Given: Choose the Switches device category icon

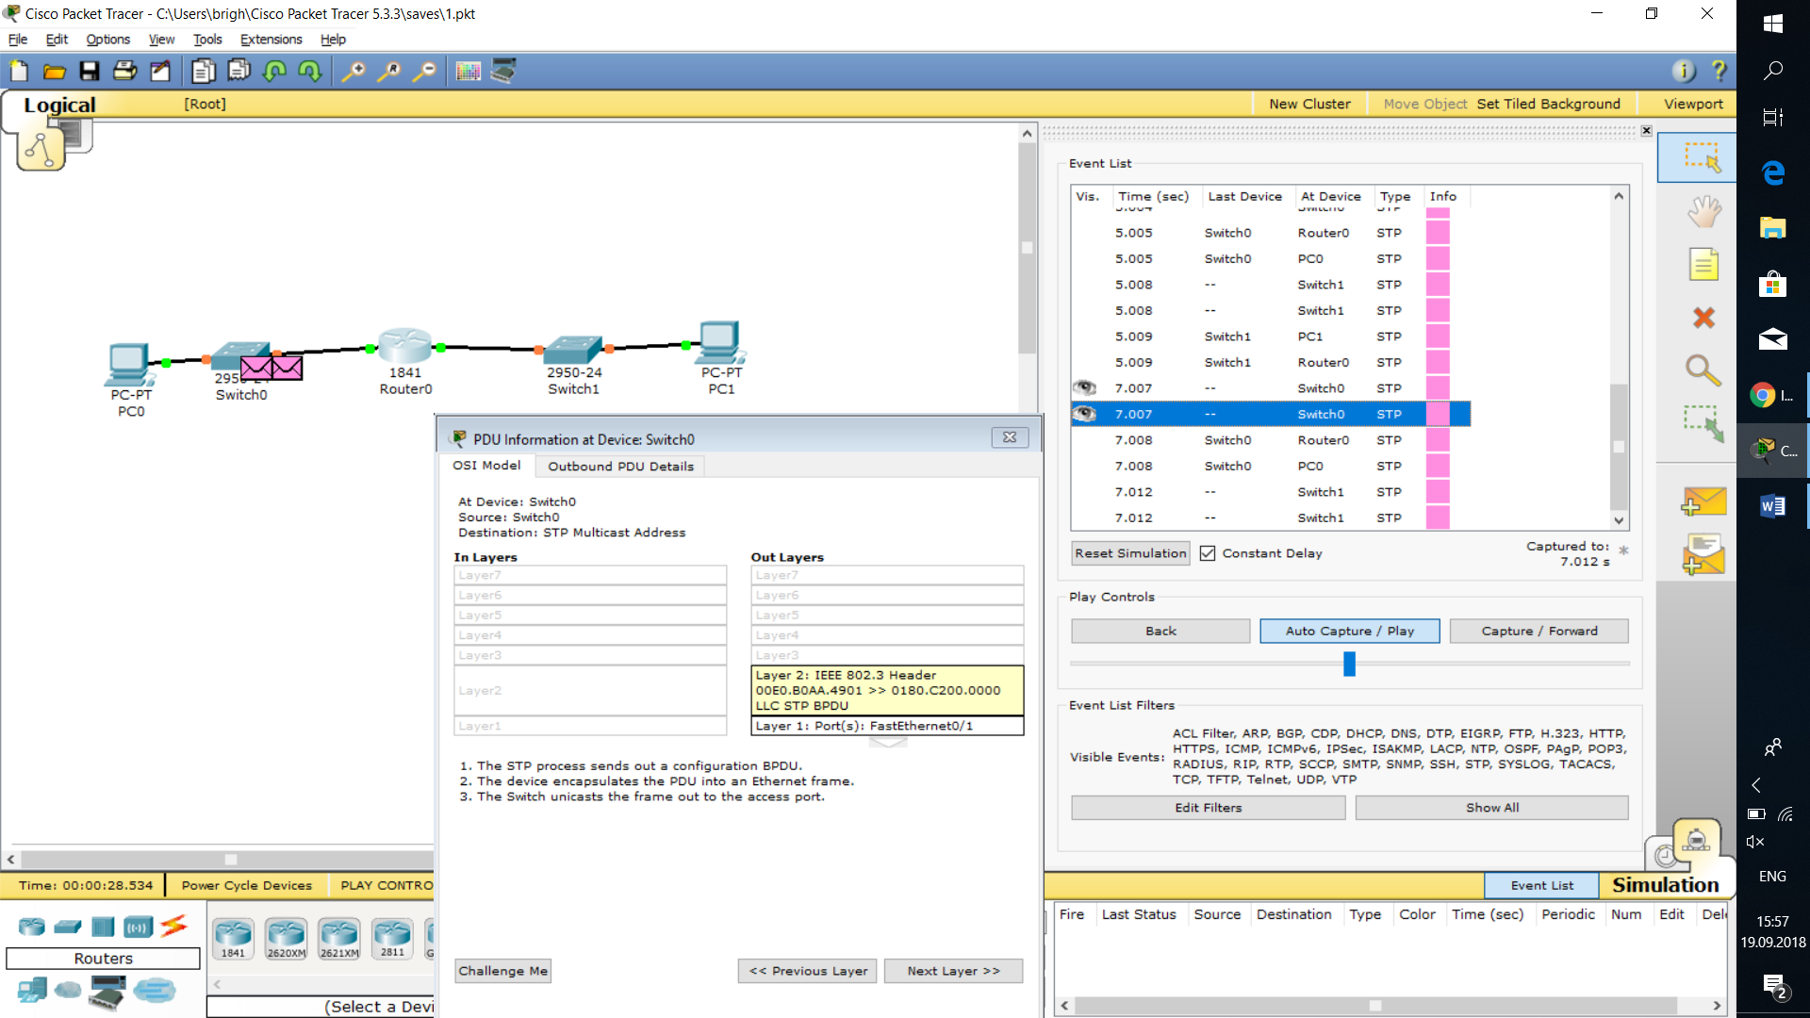Looking at the screenshot, I should click(67, 927).
